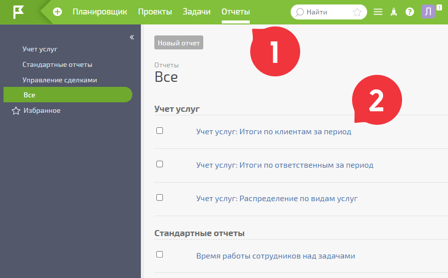Select Стандартные отчеты in sidebar
Screen dimensions: 448x278
tap(57, 64)
